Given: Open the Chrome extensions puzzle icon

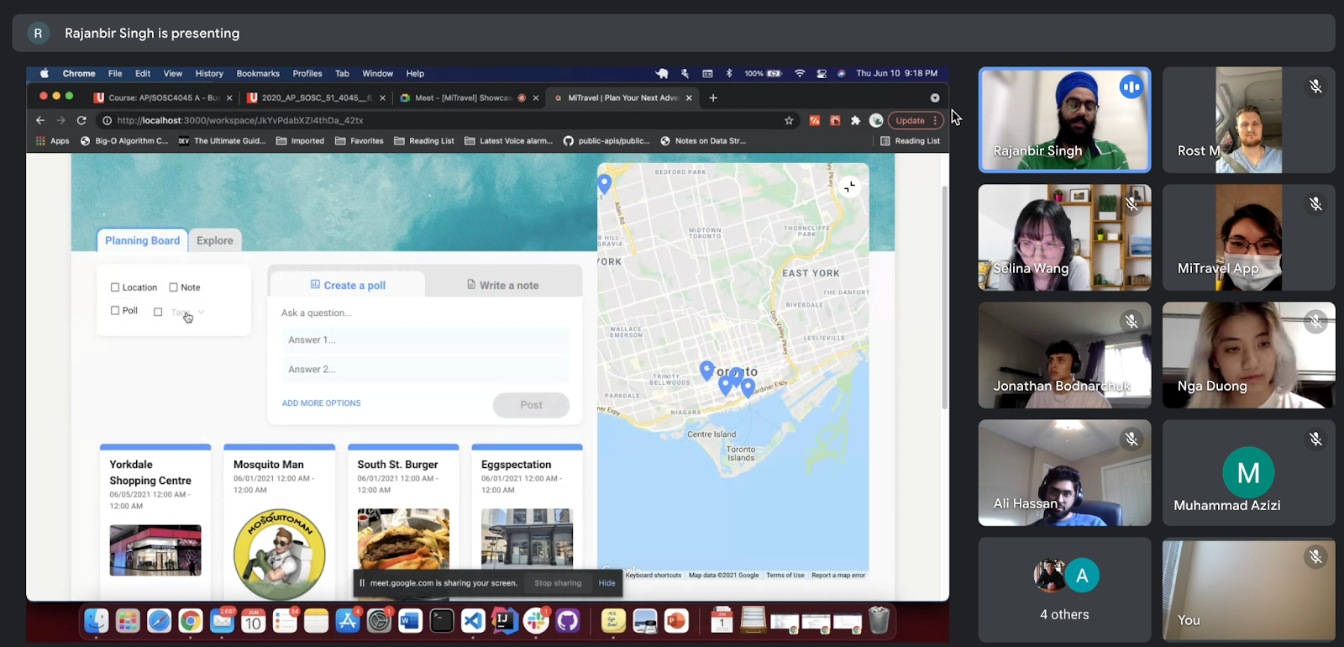Looking at the screenshot, I should [x=855, y=120].
